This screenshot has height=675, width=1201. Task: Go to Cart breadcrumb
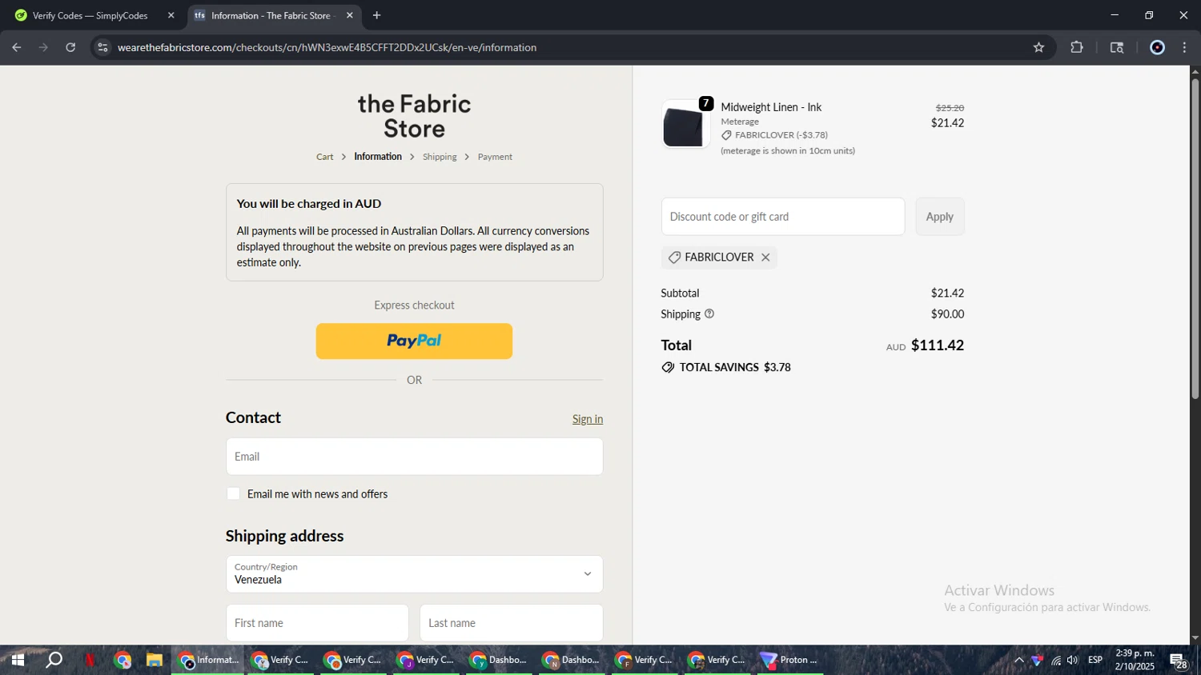click(324, 157)
